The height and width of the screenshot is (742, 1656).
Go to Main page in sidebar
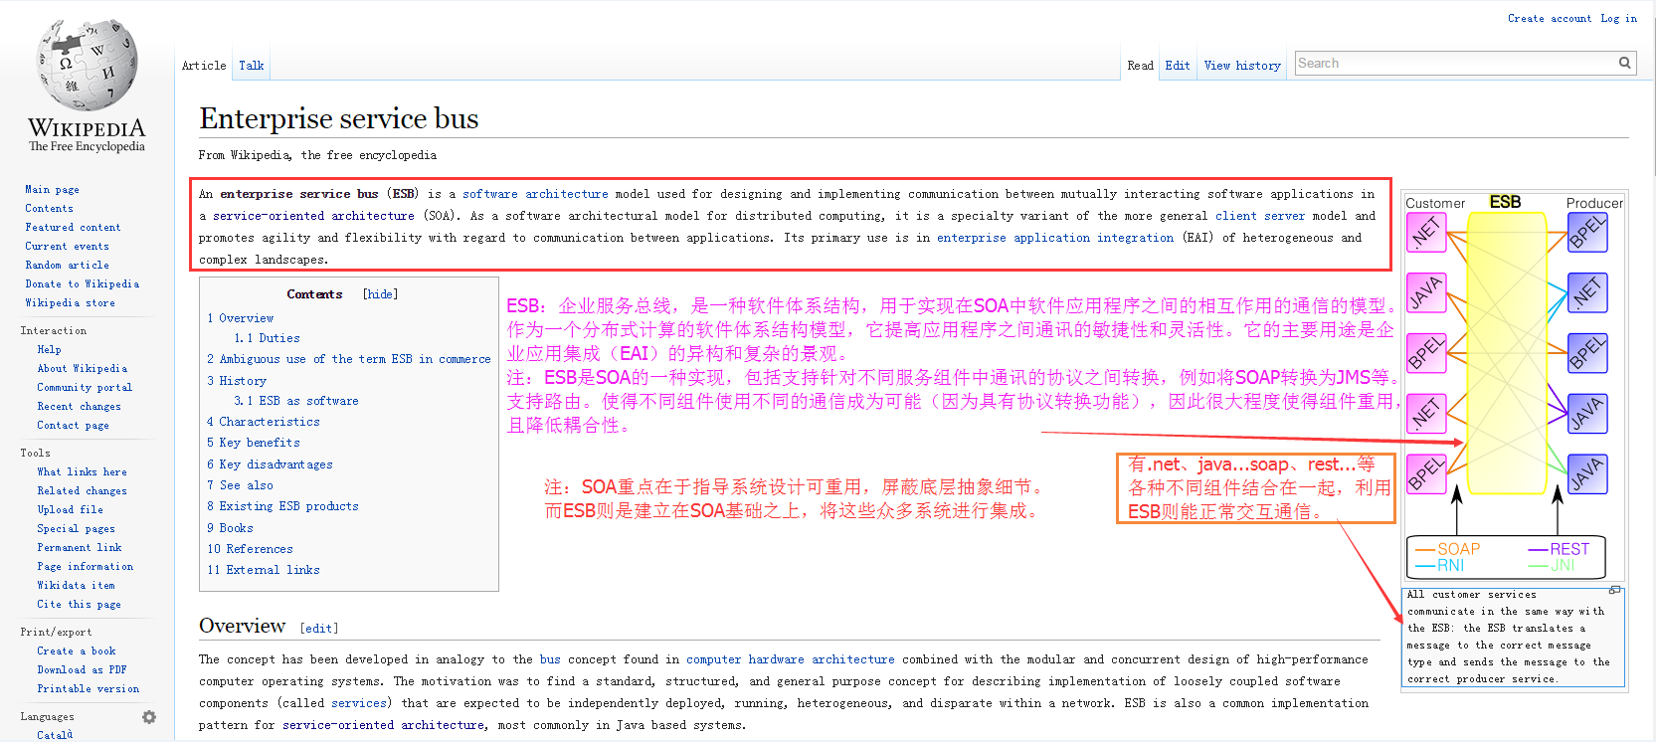tap(52, 190)
